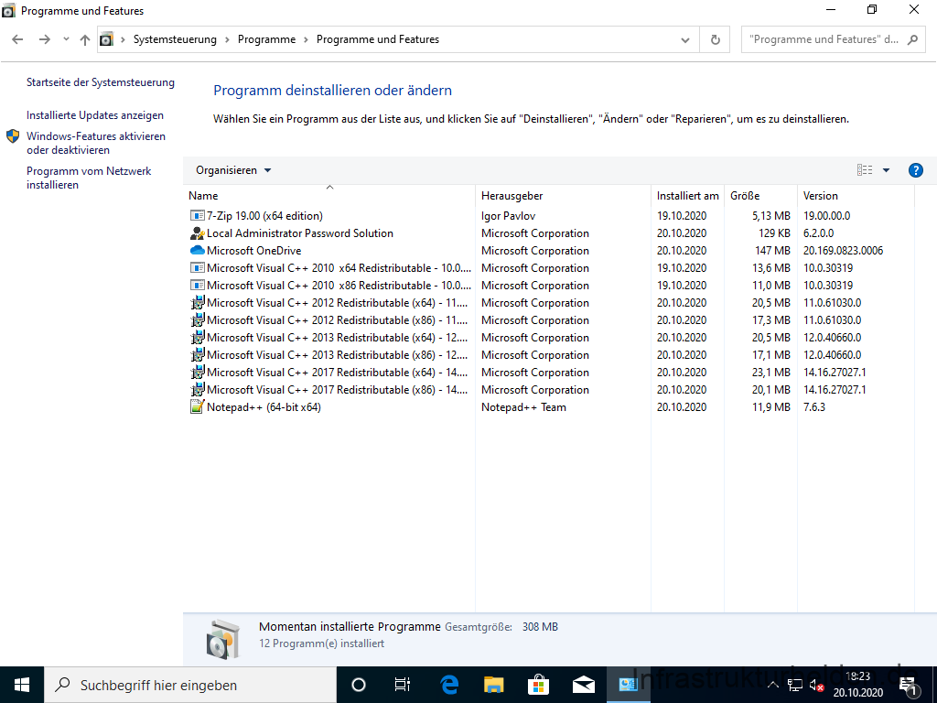The image size is (937, 703).
Task: Click the Programme breadcrumb
Action: 266,39
